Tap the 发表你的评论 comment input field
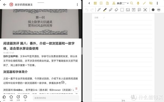 coord(56,98)
